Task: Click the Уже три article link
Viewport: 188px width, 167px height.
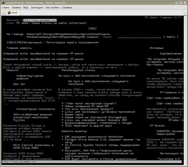Action: tap(19, 84)
